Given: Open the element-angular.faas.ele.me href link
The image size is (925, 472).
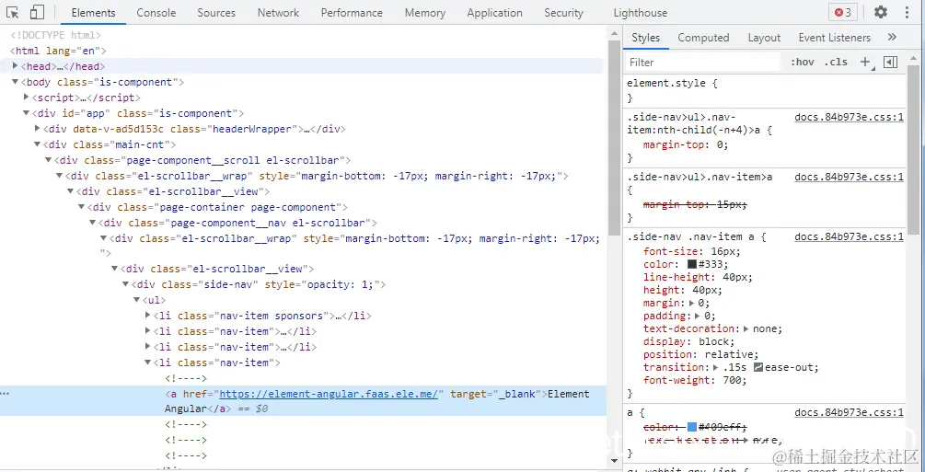Looking at the screenshot, I should pos(330,394).
